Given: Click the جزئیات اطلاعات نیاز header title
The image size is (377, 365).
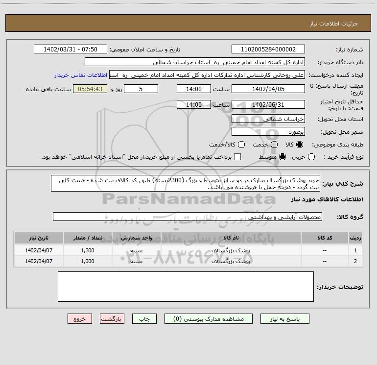Looking at the screenshot, I should (x=333, y=24).
